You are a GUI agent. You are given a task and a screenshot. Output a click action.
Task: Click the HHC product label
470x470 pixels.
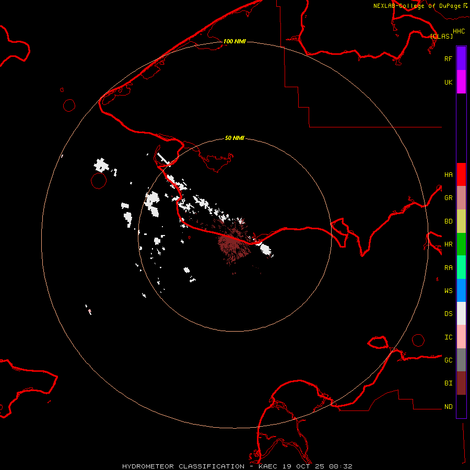tap(459, 31)
